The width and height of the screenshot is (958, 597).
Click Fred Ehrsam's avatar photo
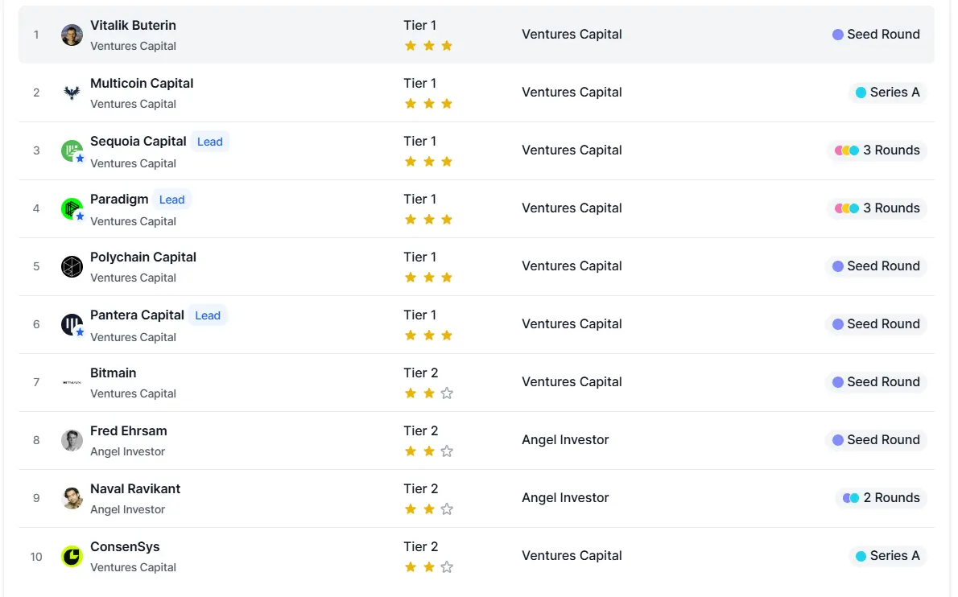[72, 440]
